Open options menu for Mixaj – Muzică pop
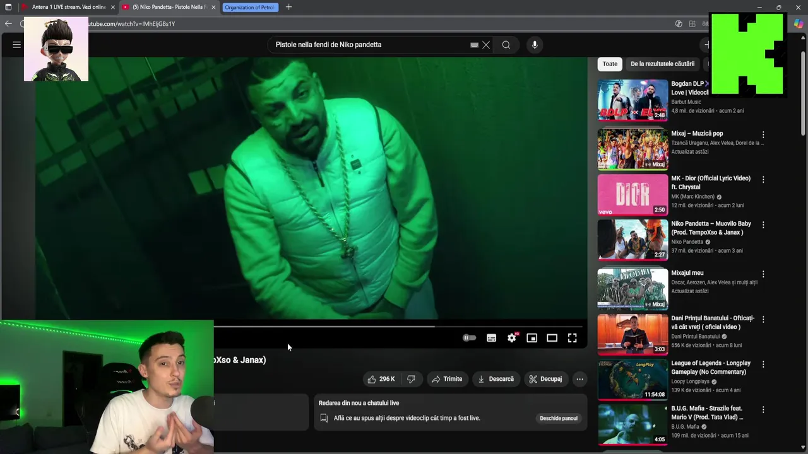 (763, 134)
